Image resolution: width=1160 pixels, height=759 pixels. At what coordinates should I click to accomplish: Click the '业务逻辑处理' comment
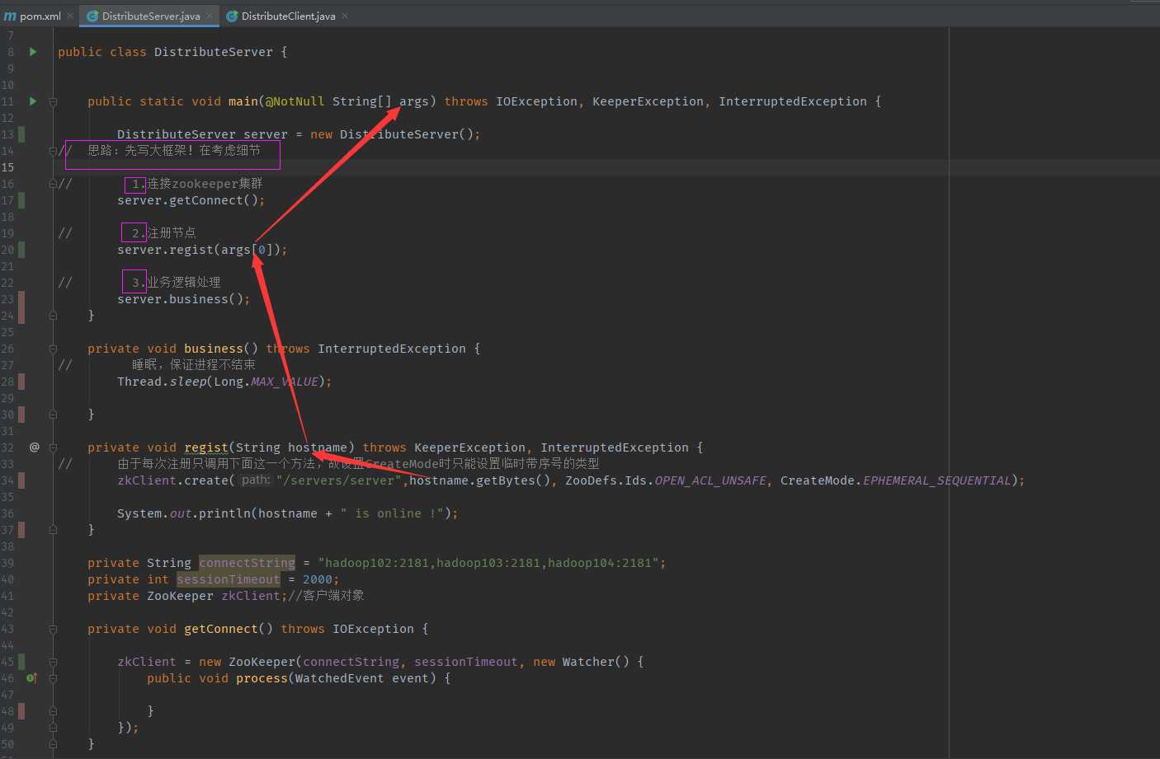coord(184,282)
